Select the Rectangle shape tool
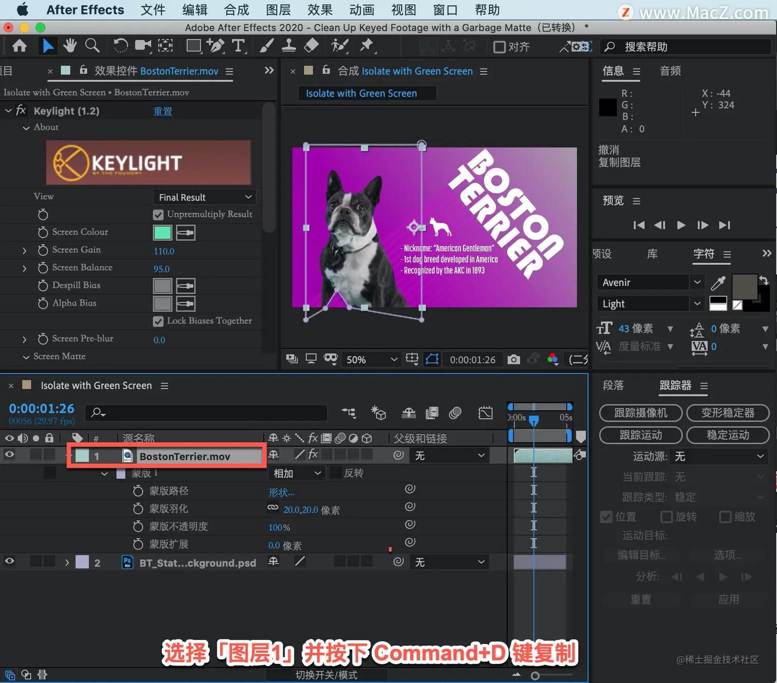Viewport: 777px width, 683px height. point(194,46)
